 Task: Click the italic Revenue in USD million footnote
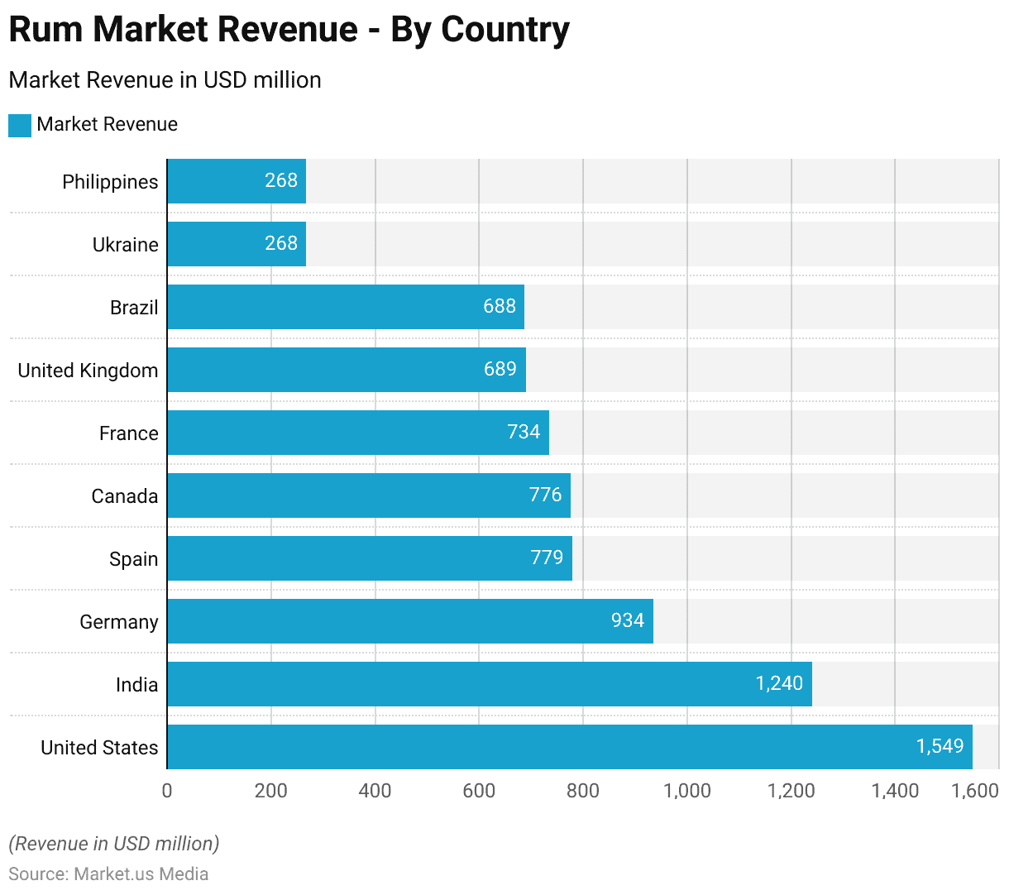[114, 844]
